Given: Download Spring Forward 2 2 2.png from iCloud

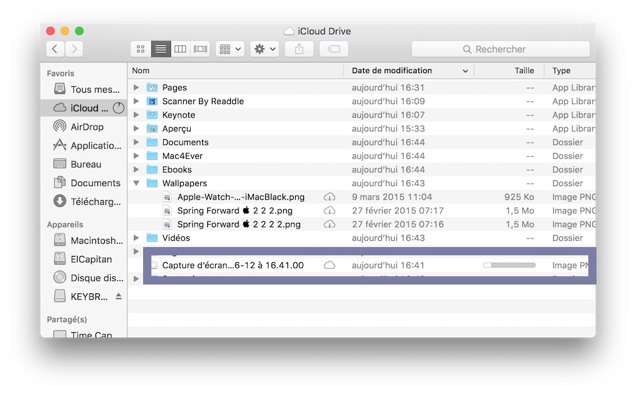Looking at the screenshot, I should click(x=329, y=211).
